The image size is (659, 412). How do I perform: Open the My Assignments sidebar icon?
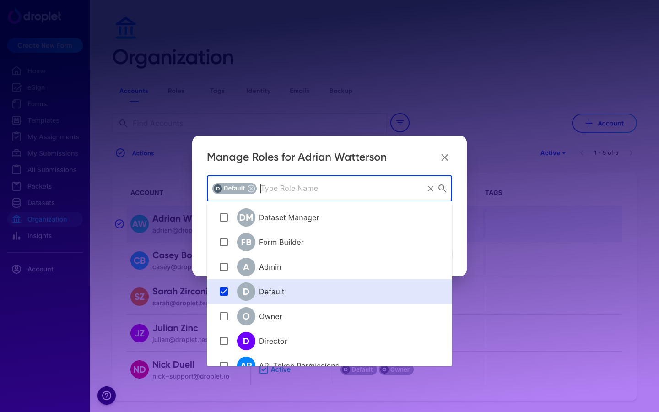16,137
